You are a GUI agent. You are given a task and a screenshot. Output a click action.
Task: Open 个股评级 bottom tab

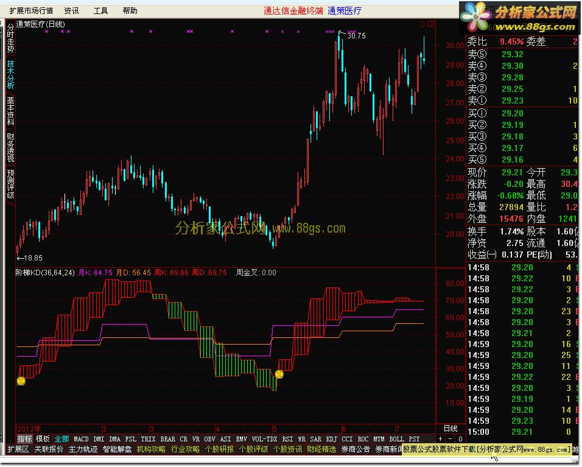point(253,449)
